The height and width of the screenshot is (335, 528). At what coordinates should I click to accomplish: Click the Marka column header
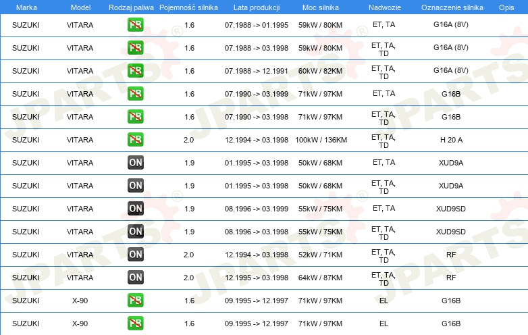26,7
